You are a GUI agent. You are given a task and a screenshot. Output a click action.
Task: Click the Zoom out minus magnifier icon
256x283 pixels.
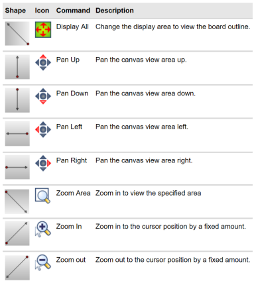(43, 262)
